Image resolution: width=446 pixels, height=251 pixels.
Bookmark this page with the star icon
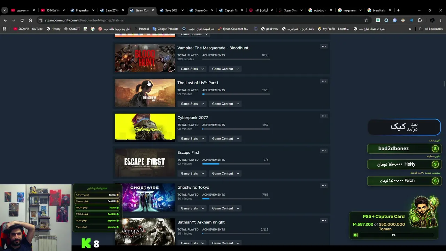366,20
